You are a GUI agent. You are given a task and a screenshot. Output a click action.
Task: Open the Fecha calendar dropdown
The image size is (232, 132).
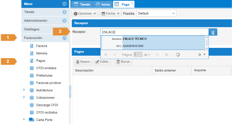tap(110, 13)
